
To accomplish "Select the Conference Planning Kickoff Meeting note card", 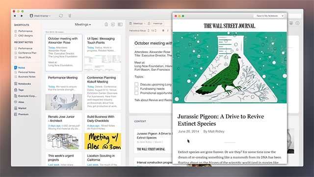I will point(103,92).
